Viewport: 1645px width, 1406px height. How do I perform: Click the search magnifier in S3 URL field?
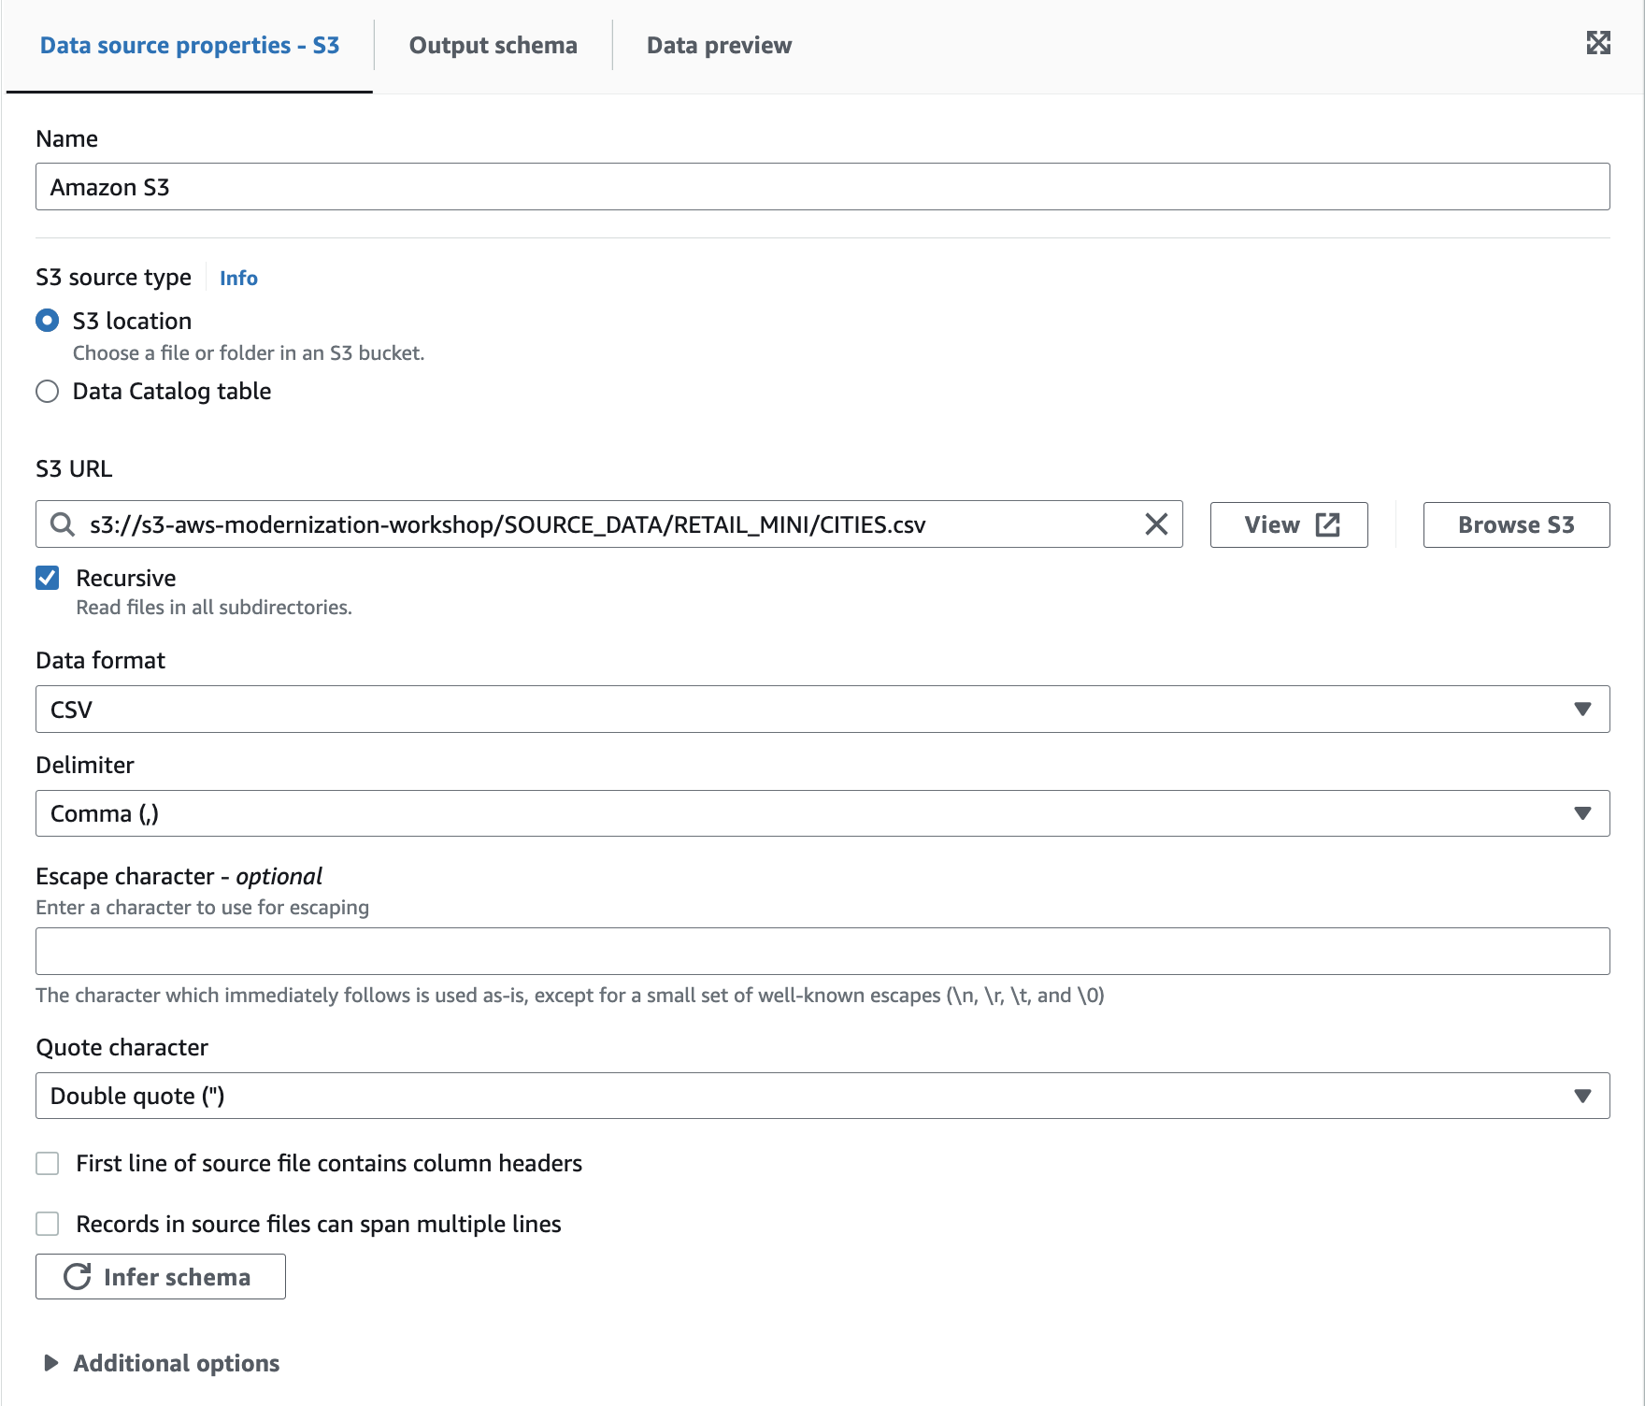coord(63,524)
